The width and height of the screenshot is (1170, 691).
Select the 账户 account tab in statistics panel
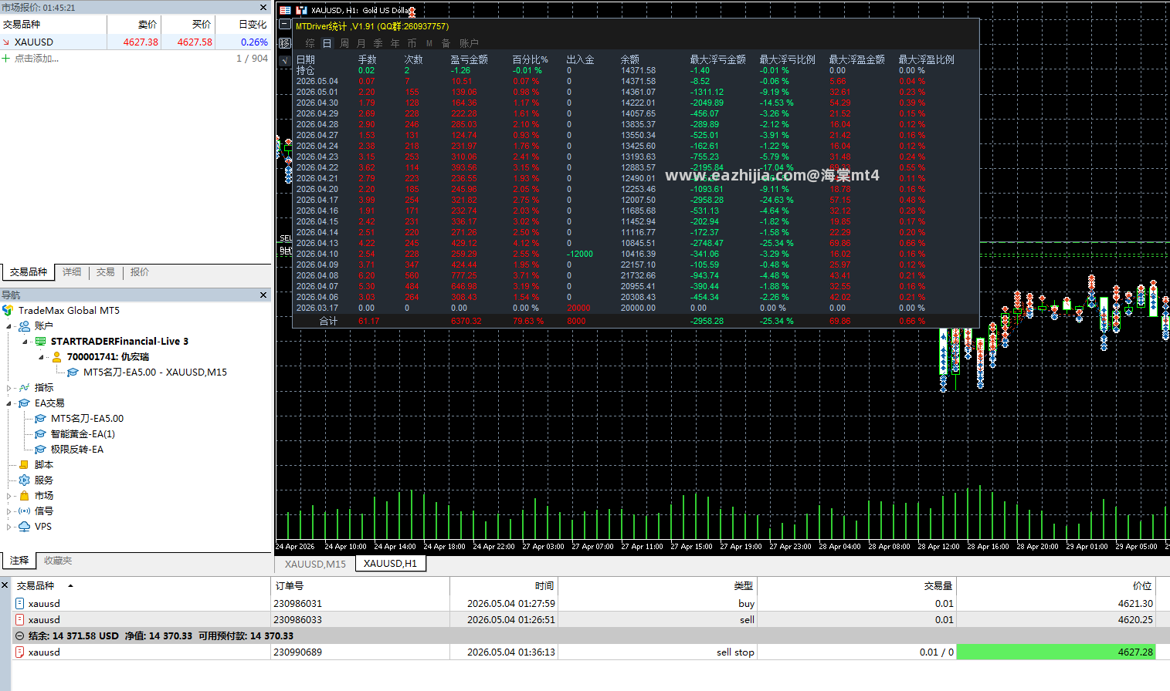[470, 43]
